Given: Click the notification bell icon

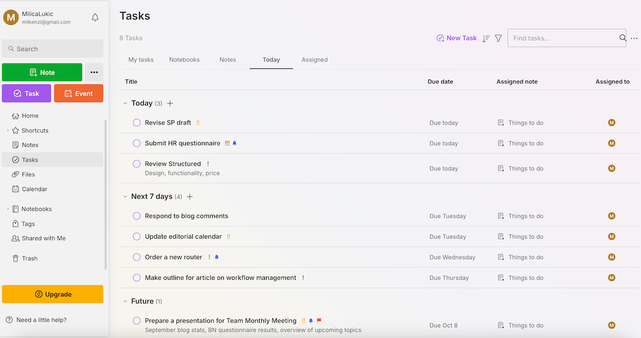Looking at the screenshot, I should pyautogui.click(x=95, y=17).
